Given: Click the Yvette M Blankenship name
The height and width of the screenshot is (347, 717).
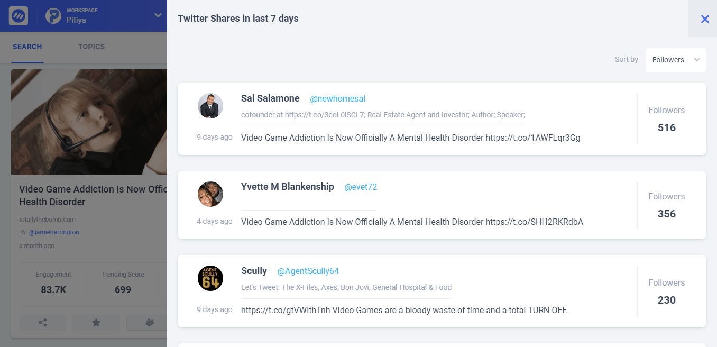Looking at the screenshot, I should point(288,187).
